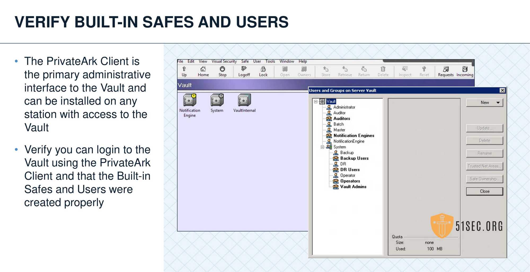
Task: Select the Operator user
Action: [x=348, y=175]
